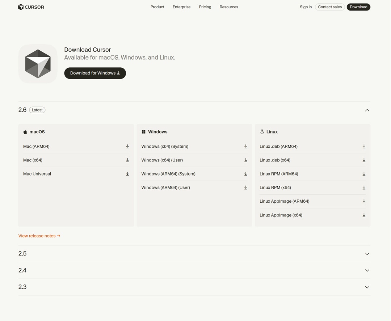The width and height of the screenshot is (391, 321).
Task: Click download icon for Windows (x64) (System)
Action: 245,147
